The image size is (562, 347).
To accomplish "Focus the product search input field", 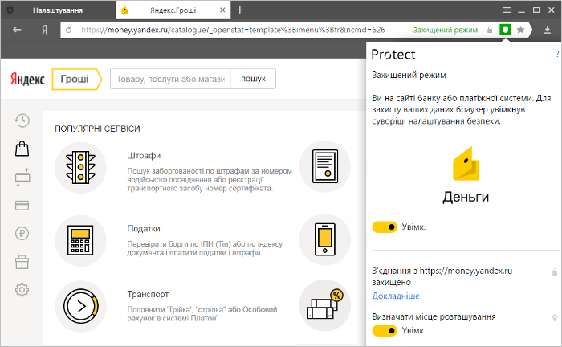I will pos(170,79).
